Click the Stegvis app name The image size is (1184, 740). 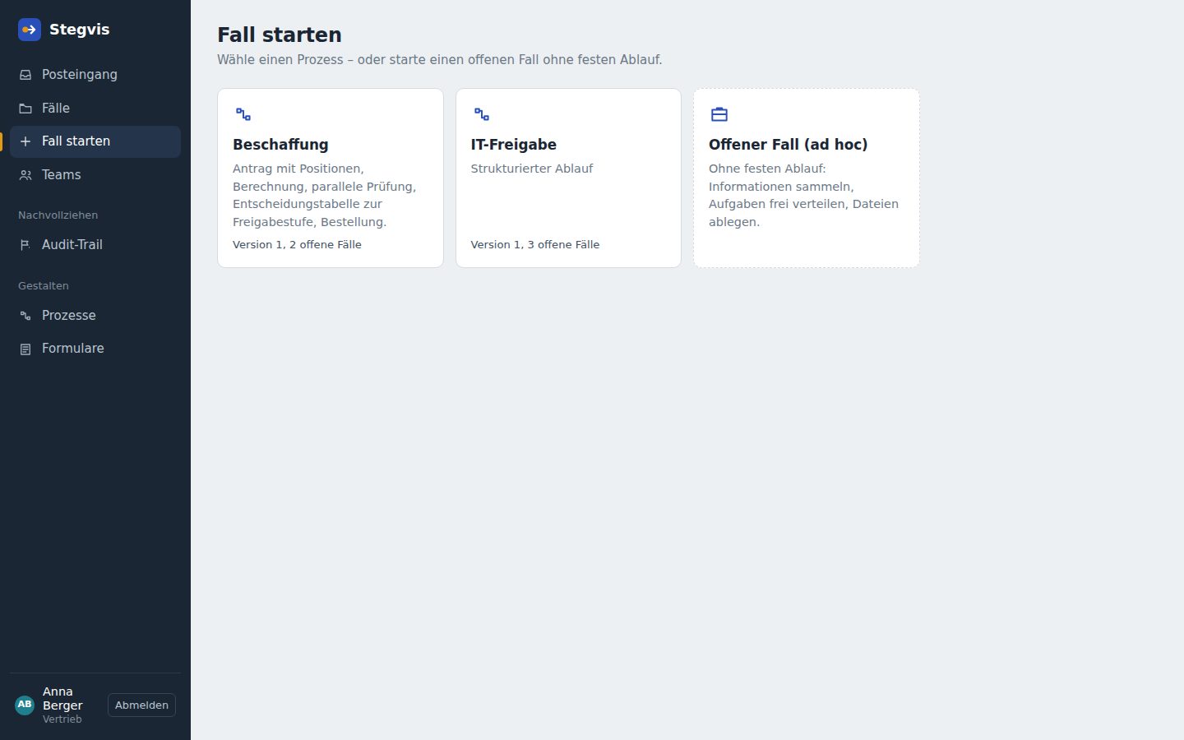coord(79,30)
